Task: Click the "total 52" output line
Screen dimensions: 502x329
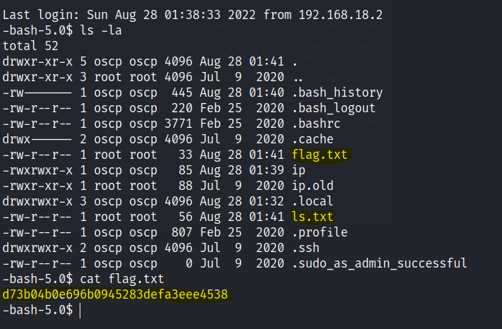Action: pos(30,44)
